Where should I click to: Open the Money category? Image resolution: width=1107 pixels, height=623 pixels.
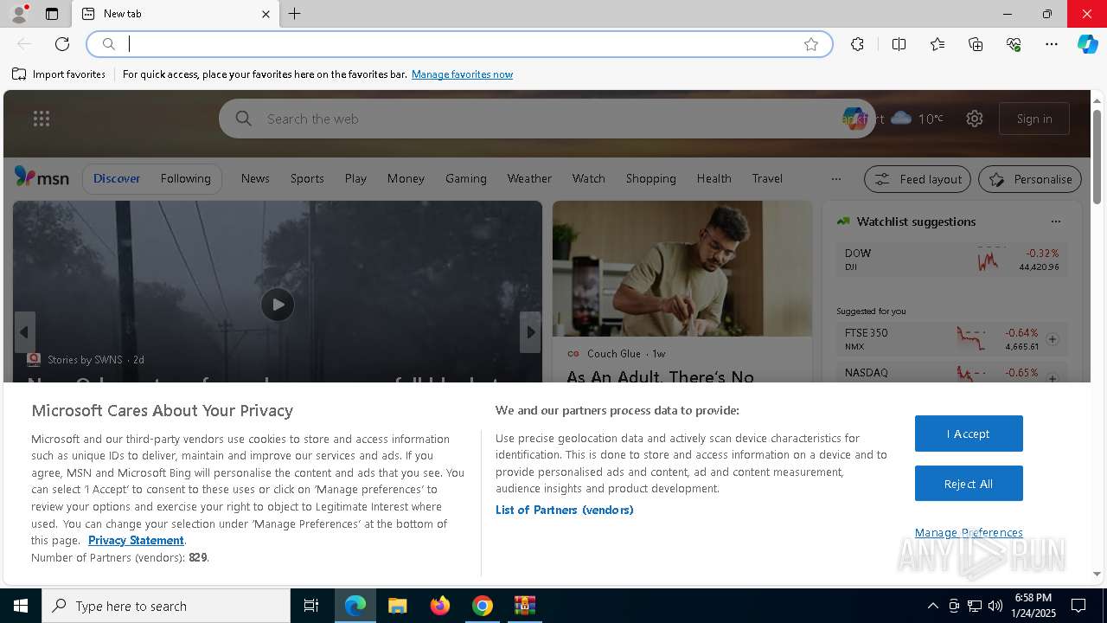[406, 178]
